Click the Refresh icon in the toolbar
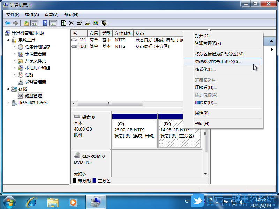The height and width of the screenshot is (209, 279). tap(63, 23)
